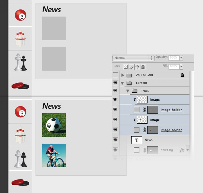Click the padlock on 24 Col Grid group
Screen dimensions: 203x193
(x=182, y=75)
